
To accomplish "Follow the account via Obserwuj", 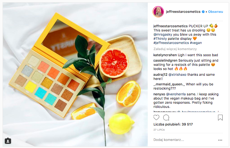I will (215, 12).
